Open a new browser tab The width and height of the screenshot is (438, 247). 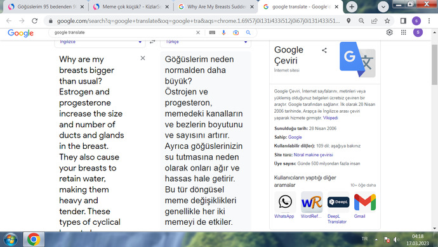[x=352, y=7]
